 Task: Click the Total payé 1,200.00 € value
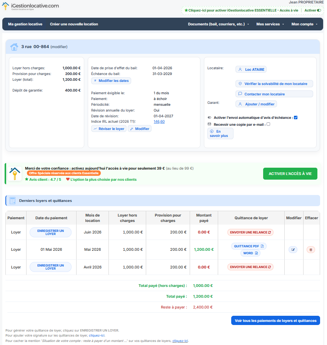[203, 297]
